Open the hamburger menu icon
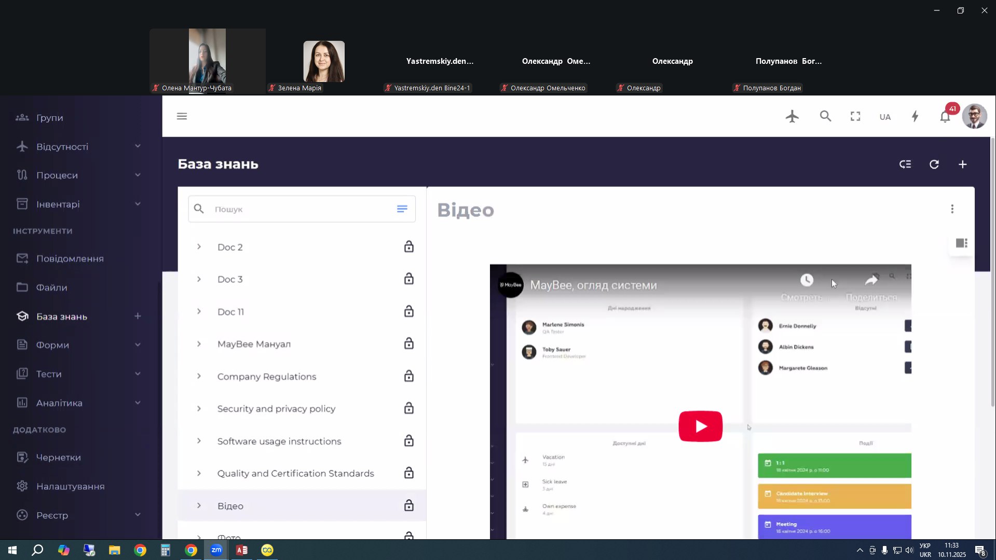 coord(182,116)
